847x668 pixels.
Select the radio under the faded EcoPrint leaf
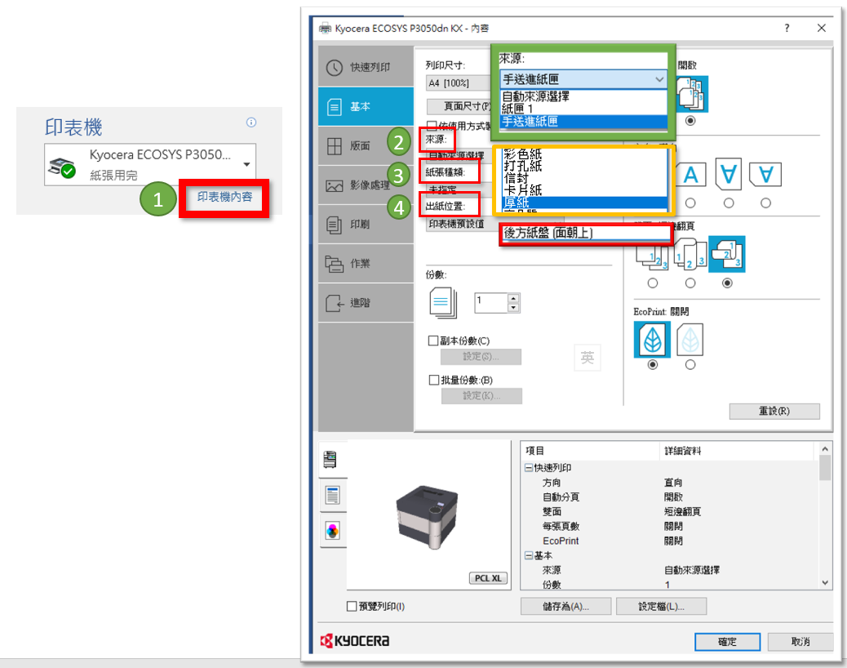pyautogui.click(x=690, y=365)
